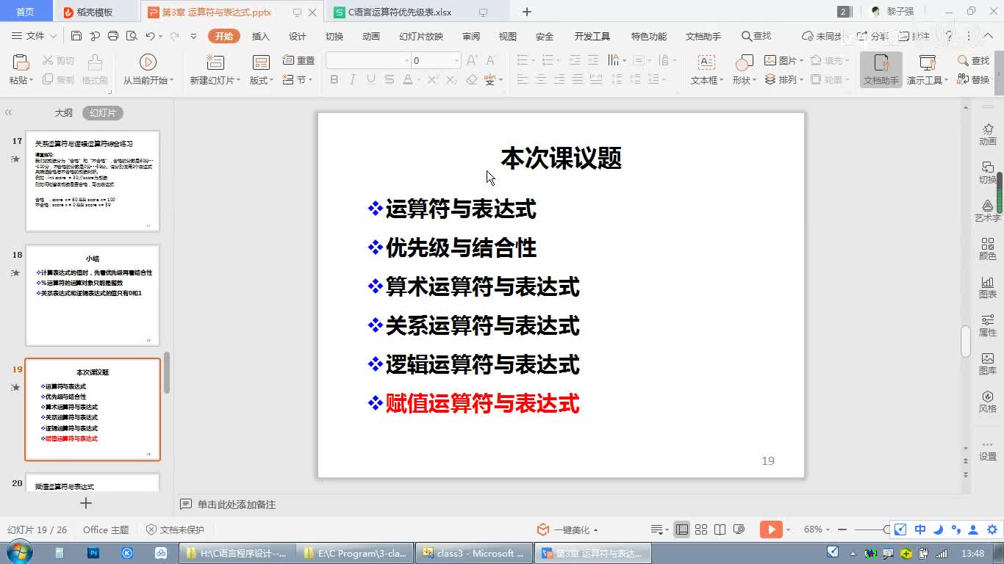Click the 文档助手 ribbon icon
Screen dimensions: 1004x564
tap(881, 70)
